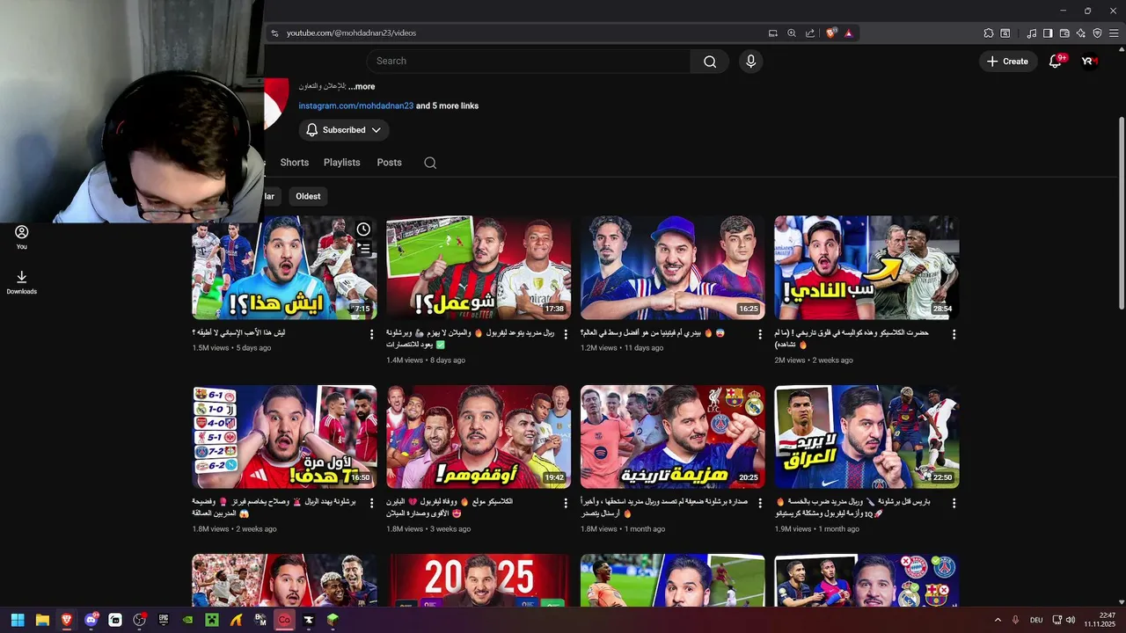Open the video thumbnail with duration 16:50

[x=284, y=437]
